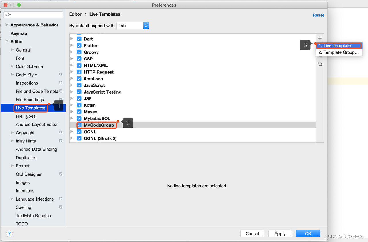
Task: Expand the iterations template group
Action: point(72,79)
